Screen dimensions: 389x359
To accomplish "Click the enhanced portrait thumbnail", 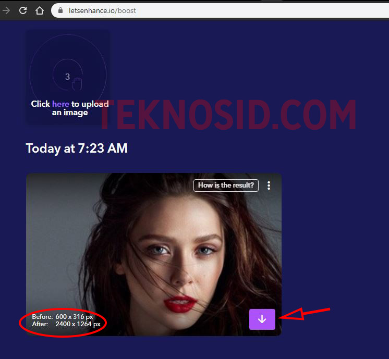I will (154, 254).
